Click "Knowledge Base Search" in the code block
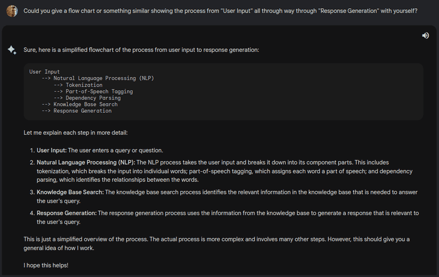Viewport: 439px width, 277px height. pyautogui.click(x=86, y=105)
